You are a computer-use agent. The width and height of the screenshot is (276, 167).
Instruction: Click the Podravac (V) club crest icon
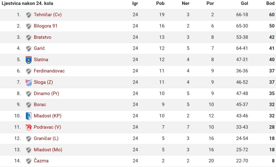28,127
